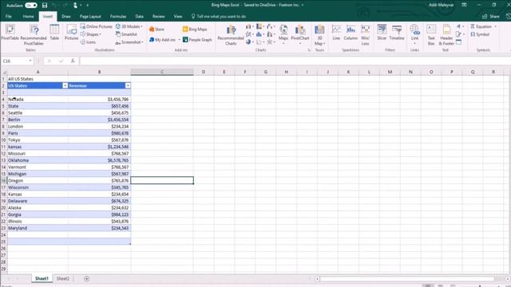Viewport: 511px width, 287px height.
Task: Select row 10 header
Action: (x=3, y=140)
